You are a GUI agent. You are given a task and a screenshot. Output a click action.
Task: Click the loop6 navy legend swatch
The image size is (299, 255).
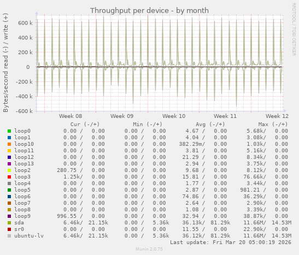(9, 197)
